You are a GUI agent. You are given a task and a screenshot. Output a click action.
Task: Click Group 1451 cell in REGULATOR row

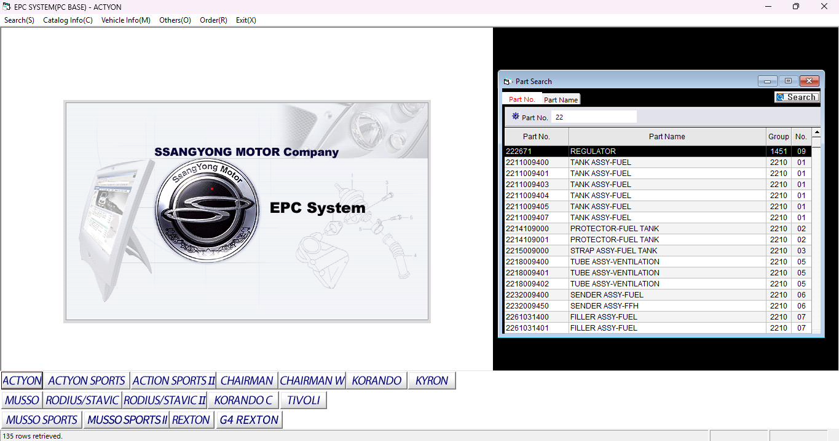[778, 151]
